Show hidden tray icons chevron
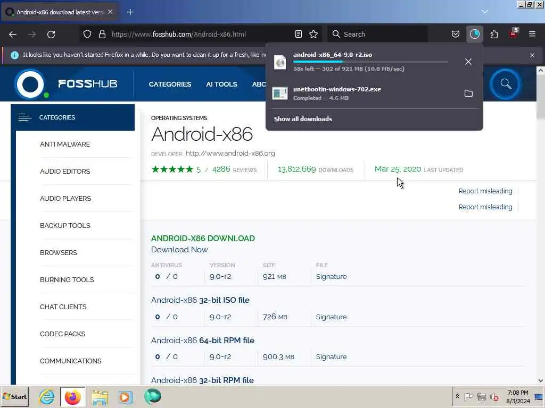 point(457,396)
